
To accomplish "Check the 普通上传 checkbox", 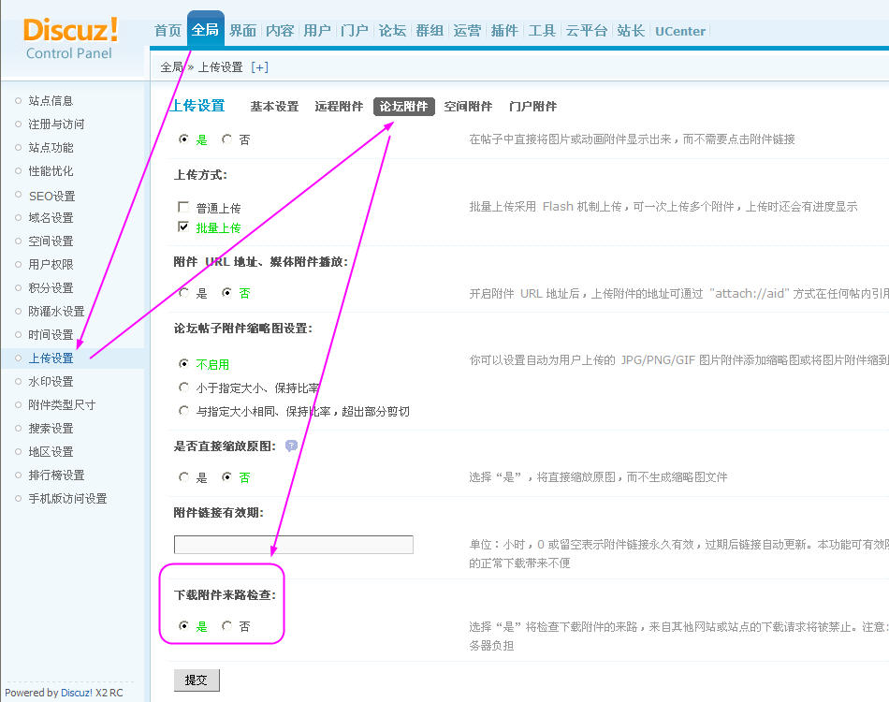I will click(183, 207).
